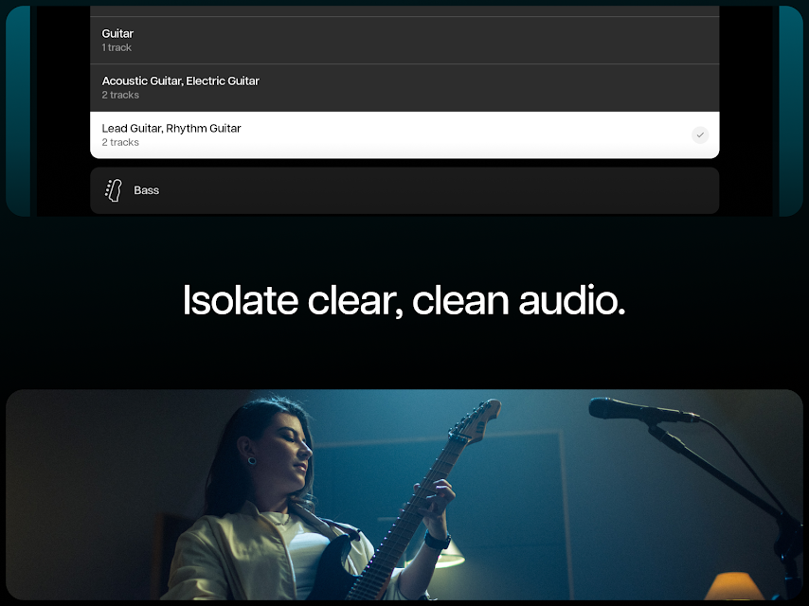Click the checkmark on Lead Guitar row
809x606 pixels.
700,135
